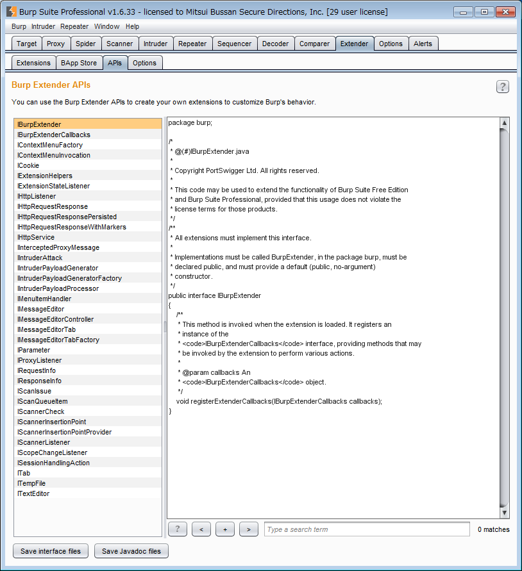Switch to the Alerts tab

(x=423, y=44)
